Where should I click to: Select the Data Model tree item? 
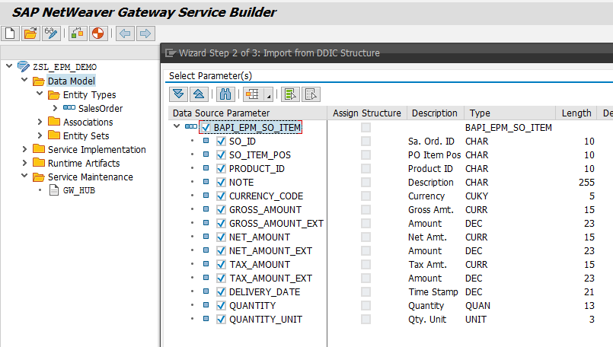click(x=71, y=81)
